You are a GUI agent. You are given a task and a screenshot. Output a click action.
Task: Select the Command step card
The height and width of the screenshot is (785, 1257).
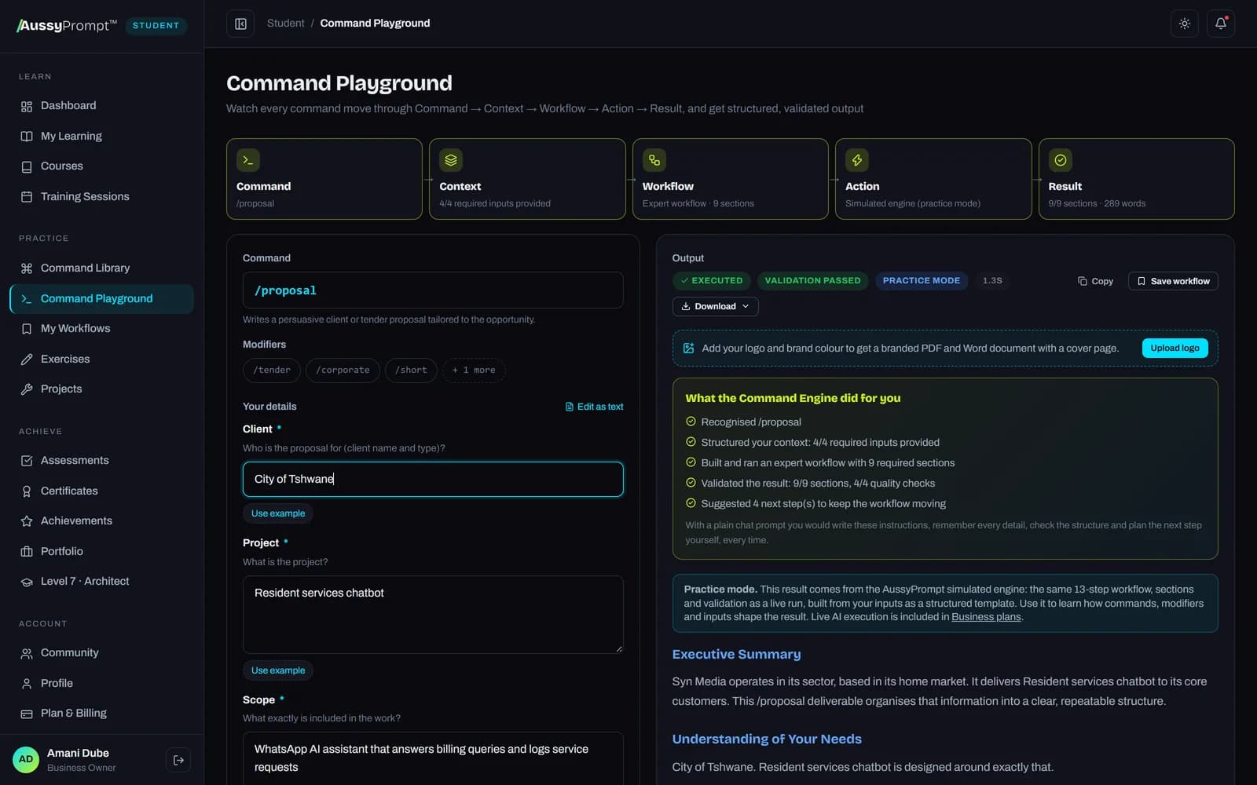click(324, 179)
